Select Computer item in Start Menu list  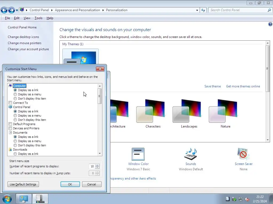point(19,86)
